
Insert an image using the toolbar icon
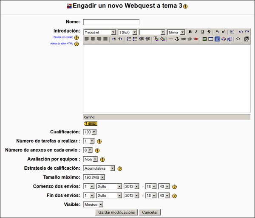[204, 39]
